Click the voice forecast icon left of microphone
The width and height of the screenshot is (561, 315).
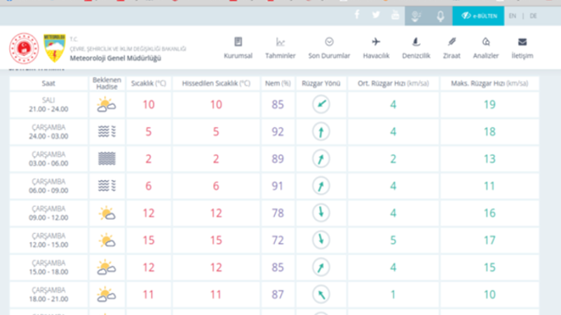(417, 16)
